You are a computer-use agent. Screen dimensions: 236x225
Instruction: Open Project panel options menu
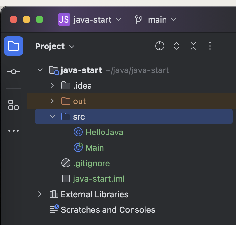pos(210,46)
